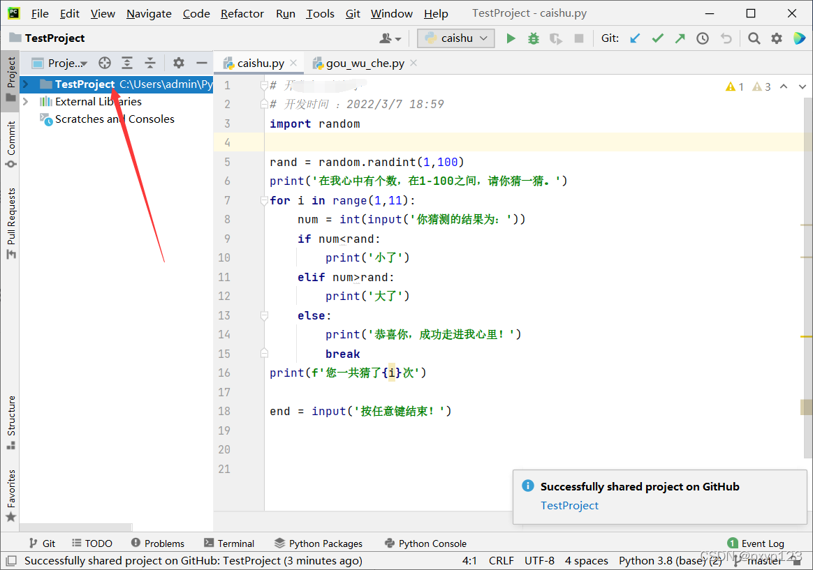
Task: Select Opened File with the crosshair icon
Action: 104,63
